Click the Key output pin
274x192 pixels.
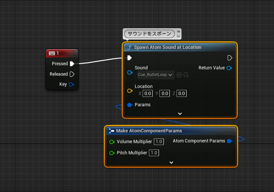click(71, 85)
